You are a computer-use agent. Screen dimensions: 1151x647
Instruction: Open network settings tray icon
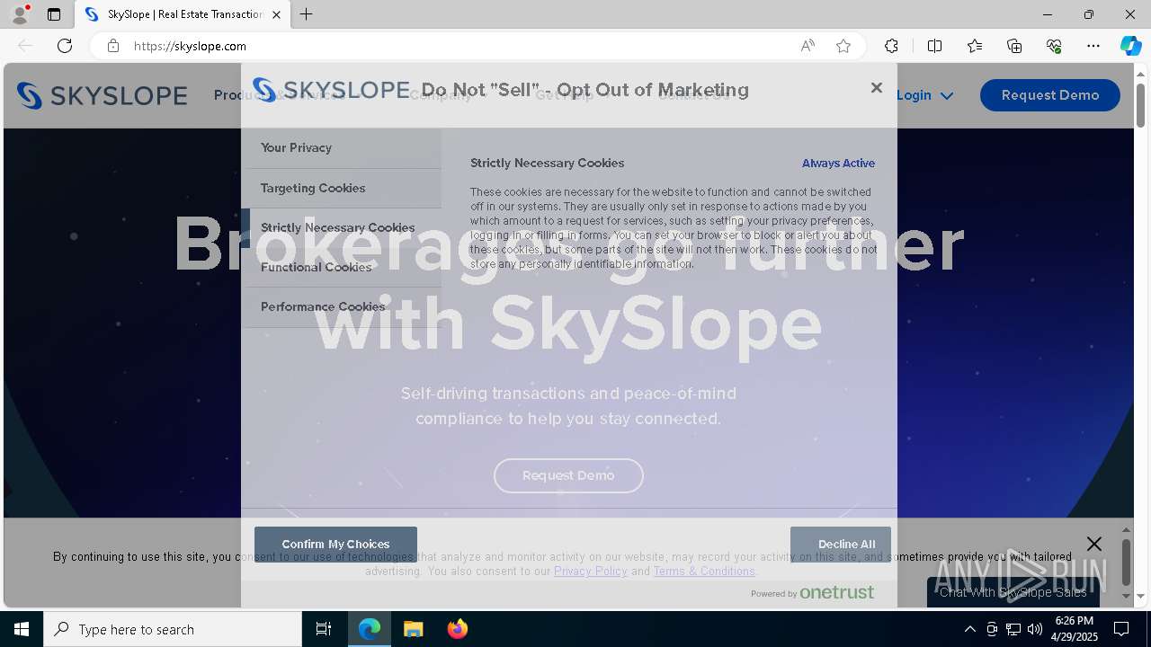[x=1013, y=629]
